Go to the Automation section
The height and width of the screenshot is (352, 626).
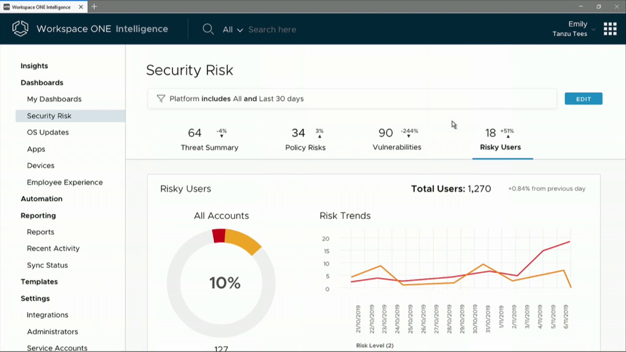42,199
